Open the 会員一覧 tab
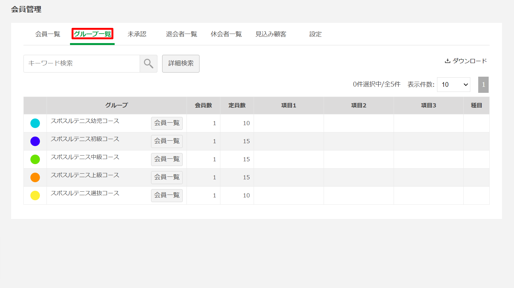Screen dimensions: 514x288 (x=48, y=34)
